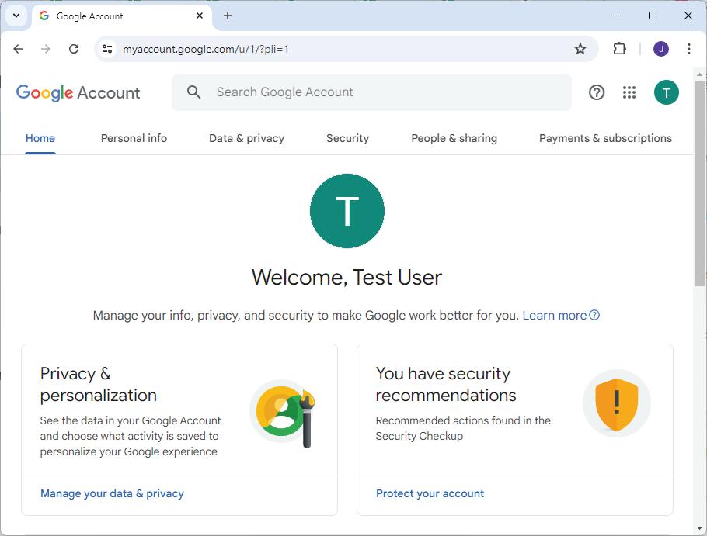Open Test User account avatar menu
This screenshot has width=707, height=536.
click(666, 92)
